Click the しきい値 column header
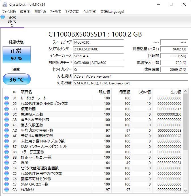191x196 pixels. 142,92
